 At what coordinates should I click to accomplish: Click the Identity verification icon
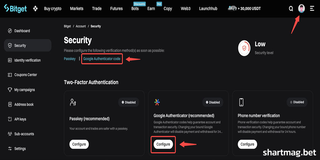10,60
